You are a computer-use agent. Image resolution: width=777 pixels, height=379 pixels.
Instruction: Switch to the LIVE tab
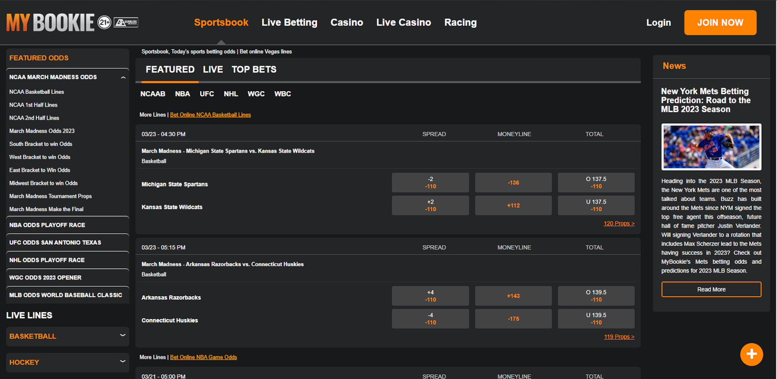[x=213, y=70]
